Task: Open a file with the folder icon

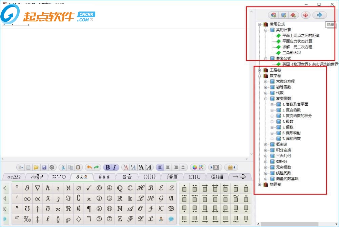Action: (x=36, y=168)
